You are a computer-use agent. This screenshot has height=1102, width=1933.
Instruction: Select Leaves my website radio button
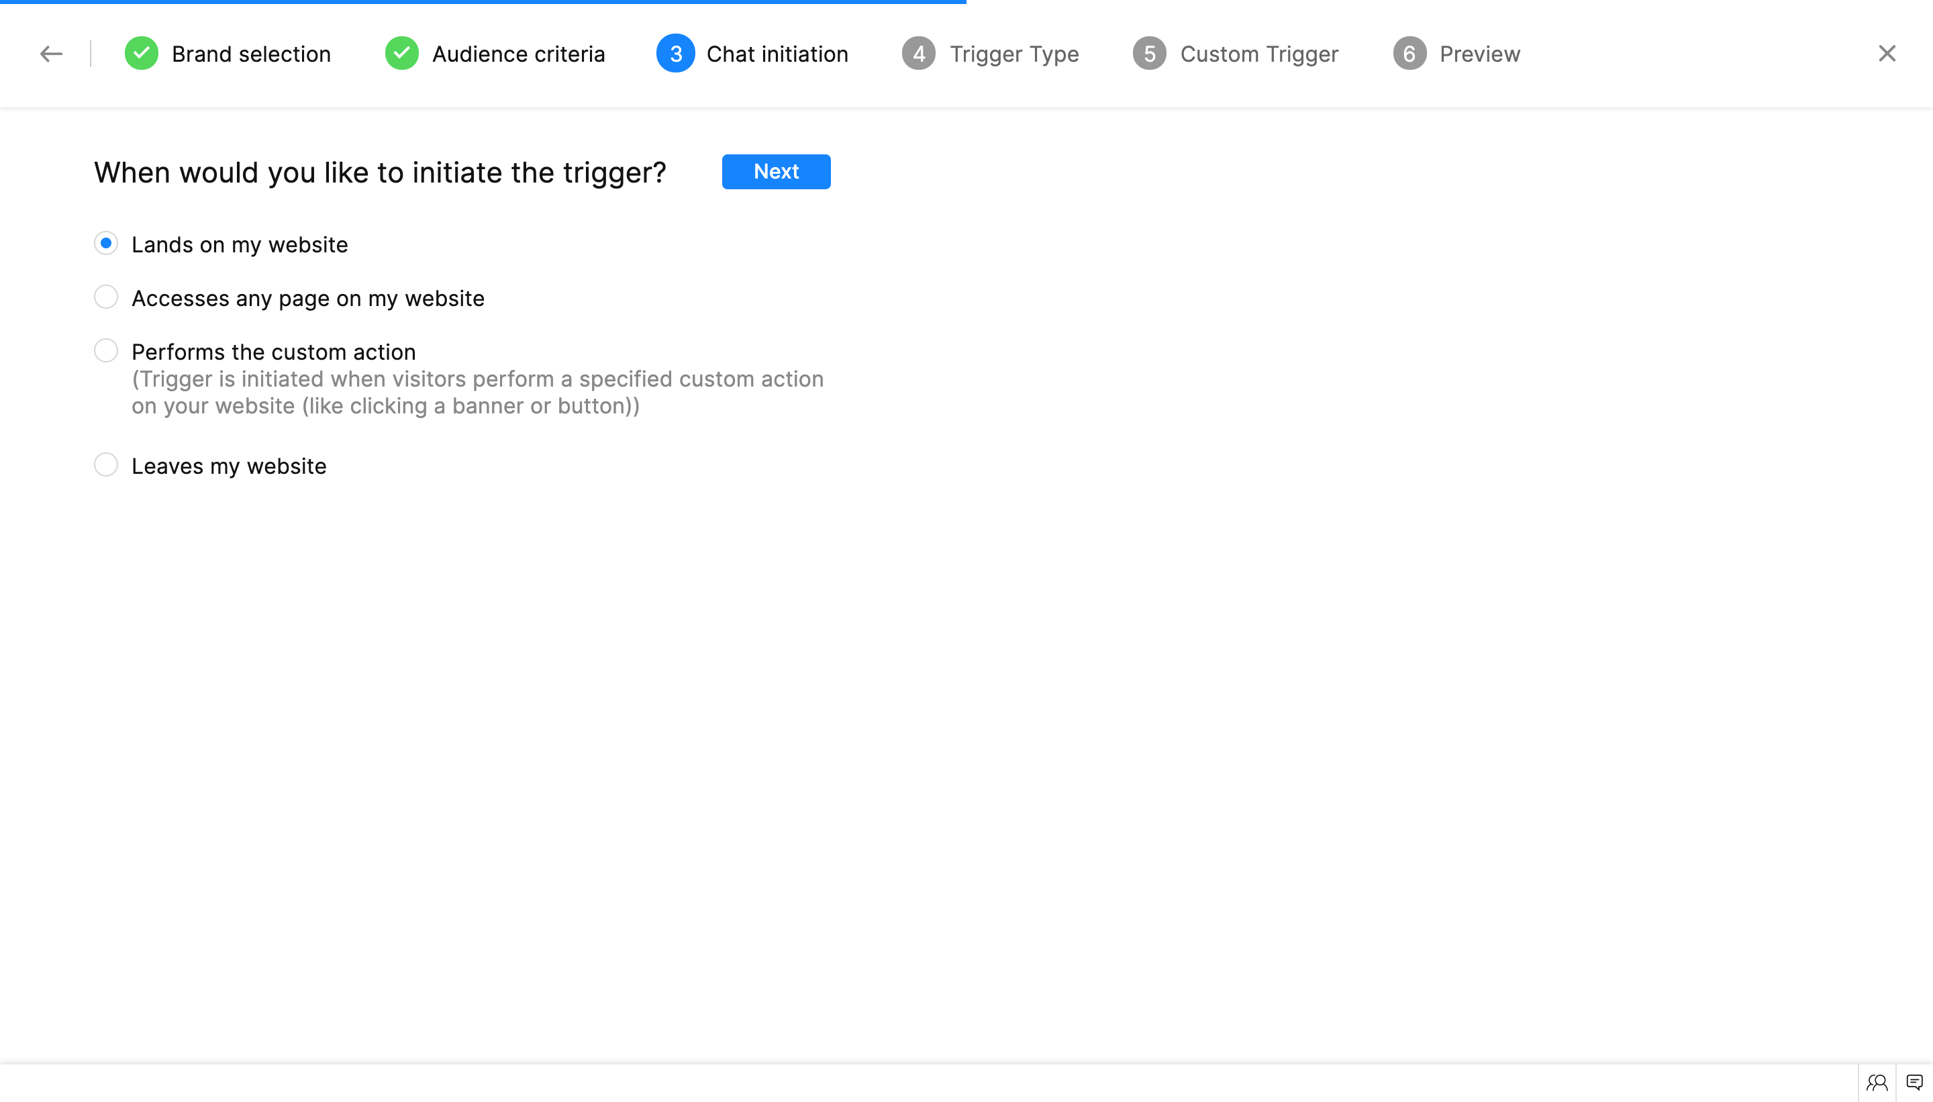(x=106, y=464)
